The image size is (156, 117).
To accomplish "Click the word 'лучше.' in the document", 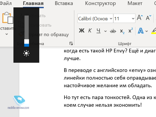I will [x=72, y=58].
